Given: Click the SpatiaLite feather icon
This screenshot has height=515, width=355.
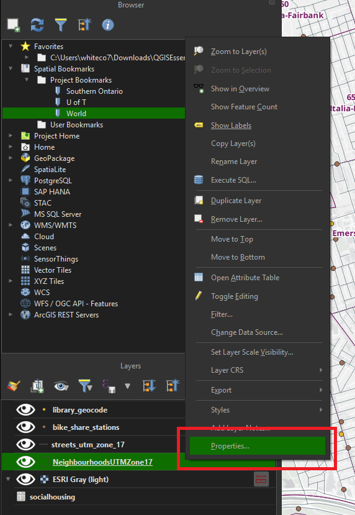Looking at the screenshot, I should tap(25, 169).
